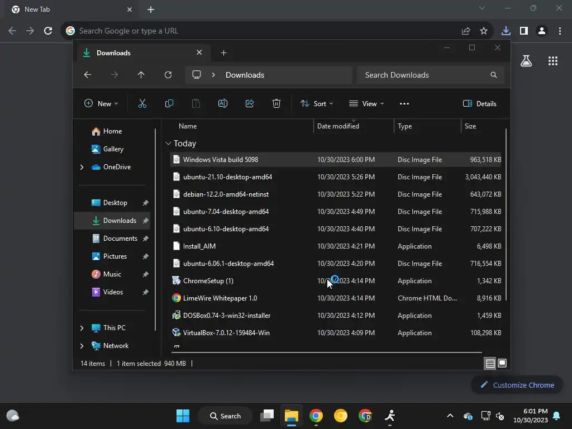Screen dimensions: 572x429
Task: Switch to large thumbnails view icon
Action: (x=502, y=363)
